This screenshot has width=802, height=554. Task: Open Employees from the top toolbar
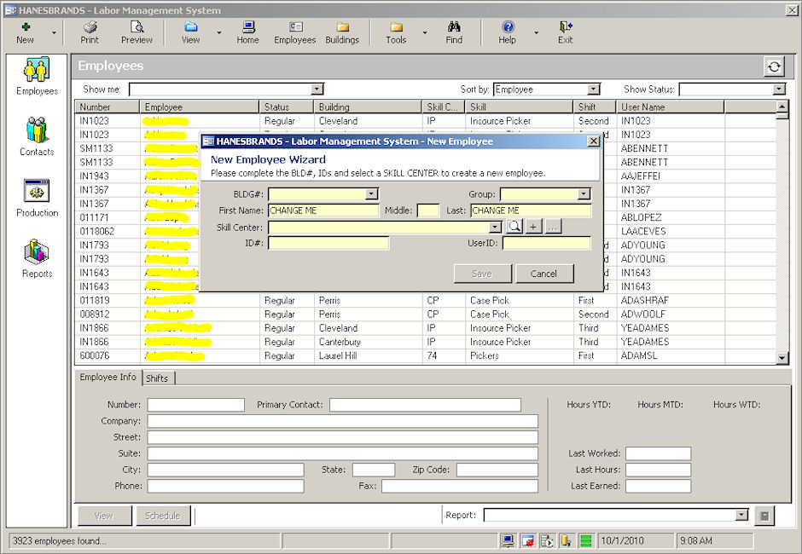coord(294,32)
